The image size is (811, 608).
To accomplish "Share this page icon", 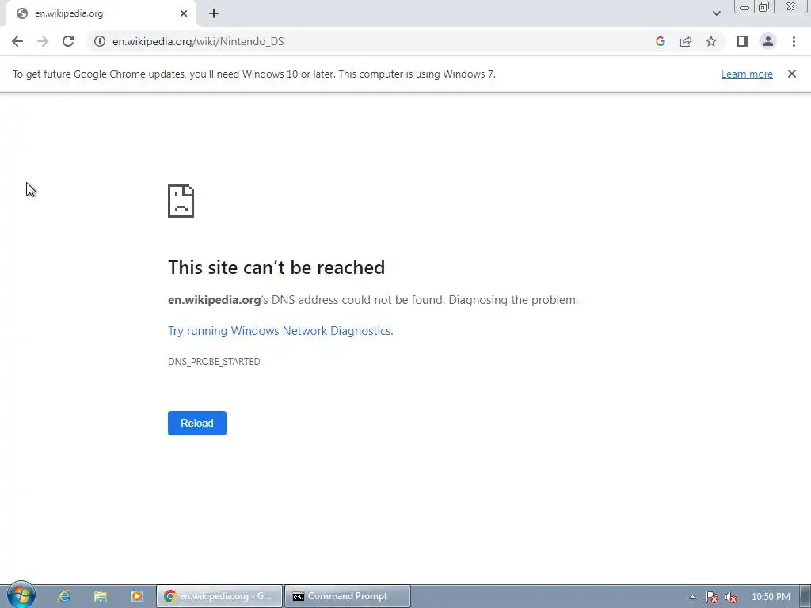I will [686, 41].
